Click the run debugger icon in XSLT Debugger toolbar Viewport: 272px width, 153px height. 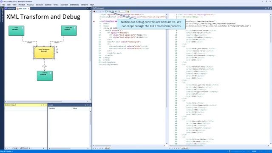tap(94, 11)
